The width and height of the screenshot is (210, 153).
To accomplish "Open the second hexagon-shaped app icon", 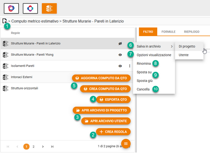I will (x=30, y=8).
